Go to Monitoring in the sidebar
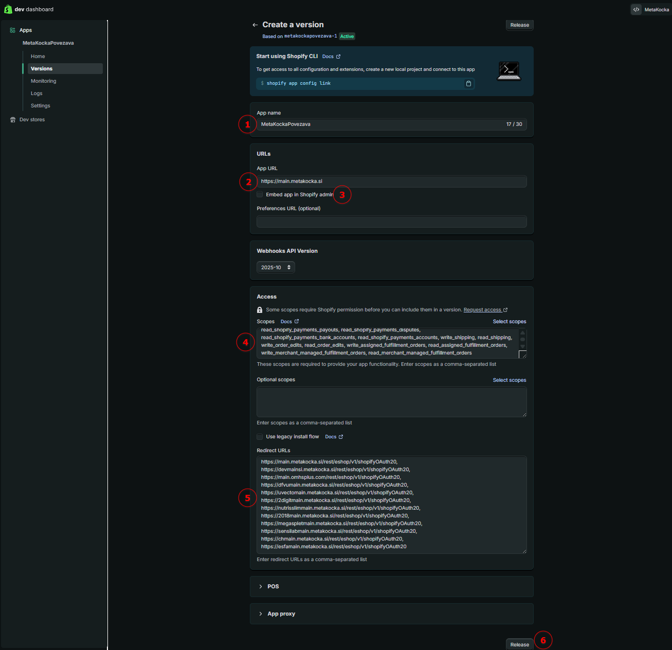This screenshot has width=672, height=650. click(44, 81)
